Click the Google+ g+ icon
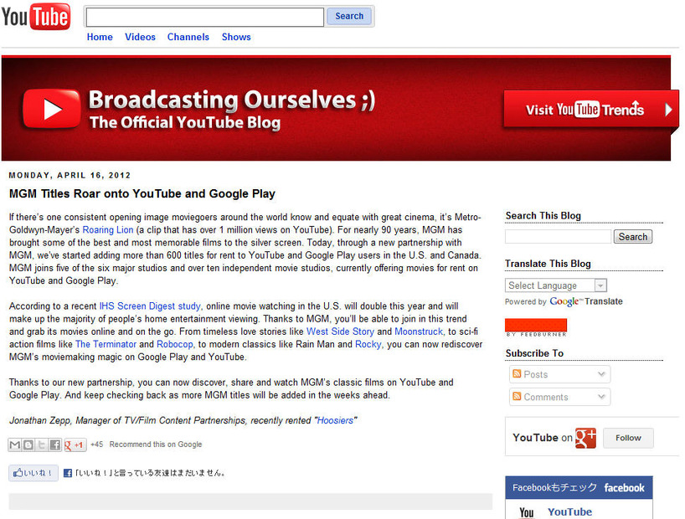 coord(585,438)
